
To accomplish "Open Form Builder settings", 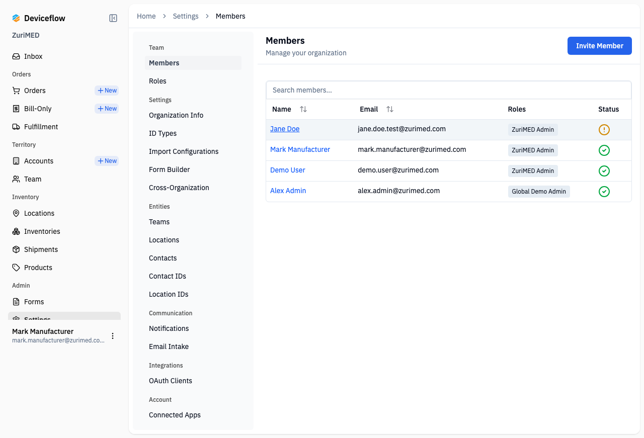I will point(193,169).
